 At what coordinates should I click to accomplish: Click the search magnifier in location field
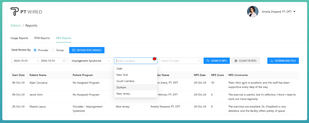pyautogui.click(x=154, y=61)
